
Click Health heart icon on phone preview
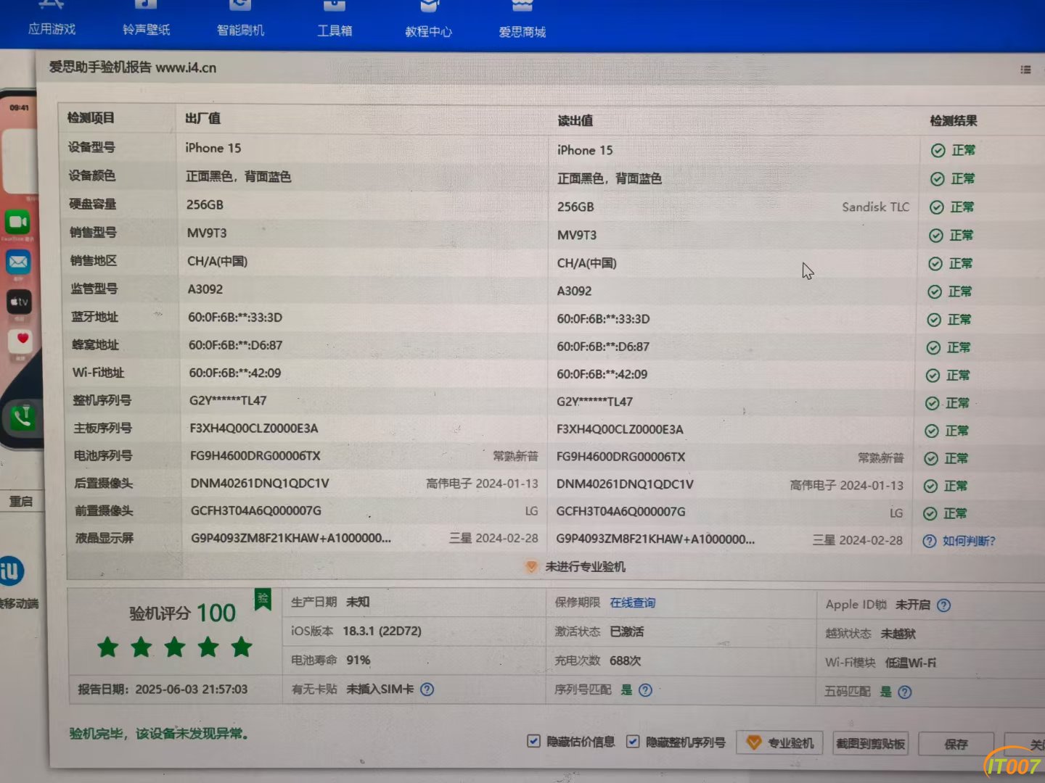point(20,341)
